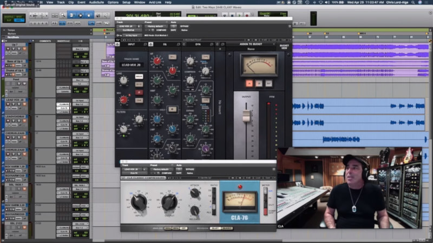Select the Trim tool in Pro Tools toolbar
Image resolution: width=433 pixels, height=243 pixels.
[x=71, y=16]
